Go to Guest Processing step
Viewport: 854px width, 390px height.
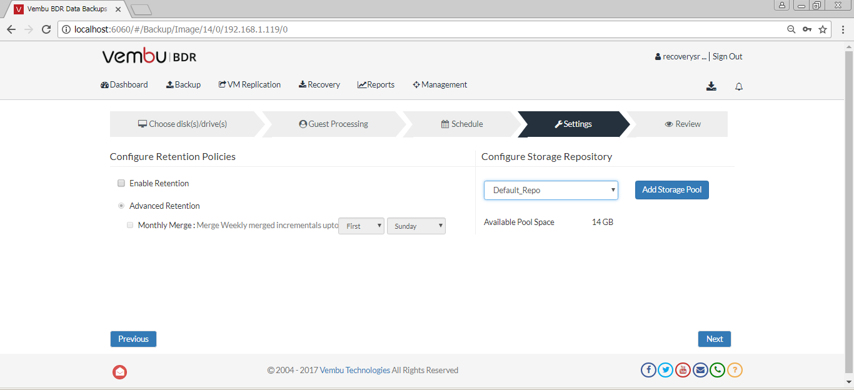coord(334,124)
